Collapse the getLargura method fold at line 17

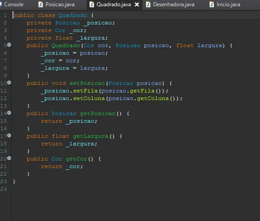[x=9, y=136]
